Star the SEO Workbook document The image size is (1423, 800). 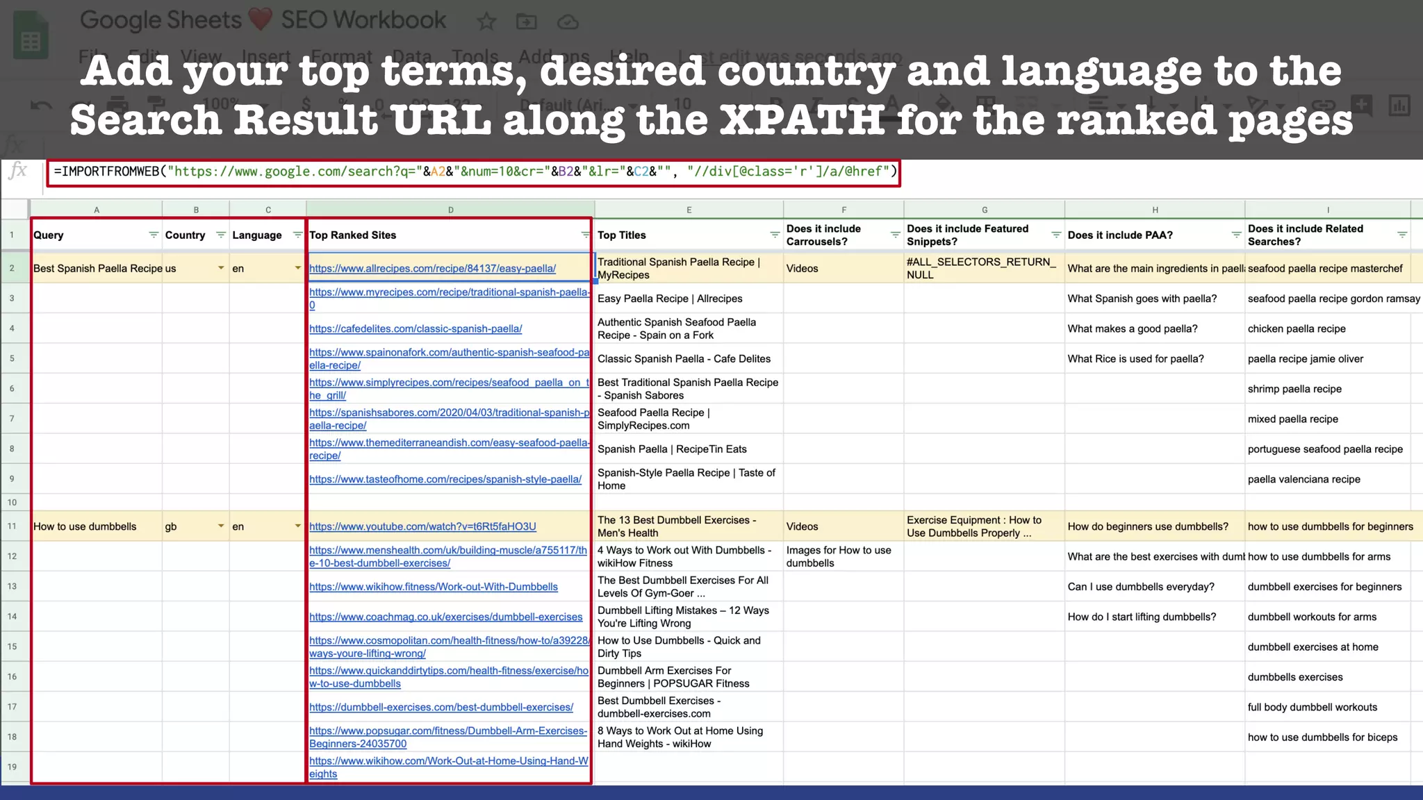(486, 22)
